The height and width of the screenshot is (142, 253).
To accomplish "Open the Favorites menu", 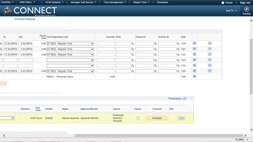I will point(7,2).
